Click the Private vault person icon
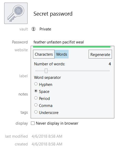Image resolution: width=119 pixels, height=153 pixels. [x=34, y=29]
